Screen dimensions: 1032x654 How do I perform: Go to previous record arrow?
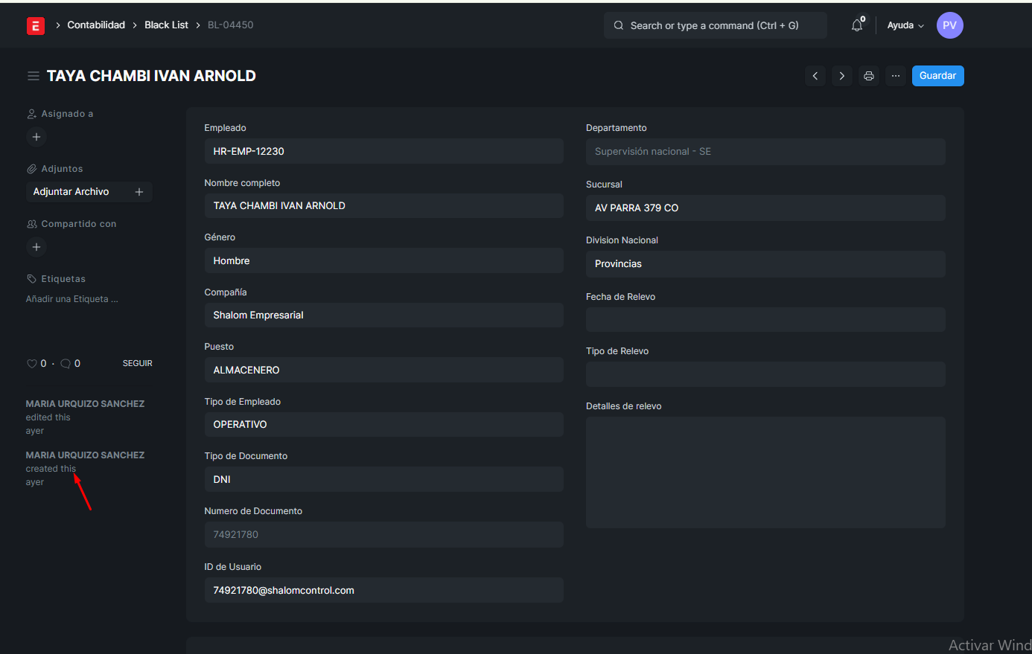[x=815, y=76]
